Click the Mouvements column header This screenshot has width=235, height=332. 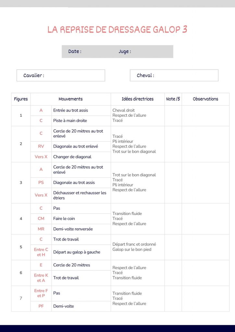point(70,99)
